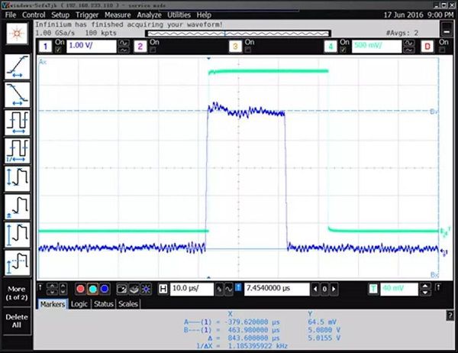Click the bottom-most measurement icon in sidebar

pos(17,264)
